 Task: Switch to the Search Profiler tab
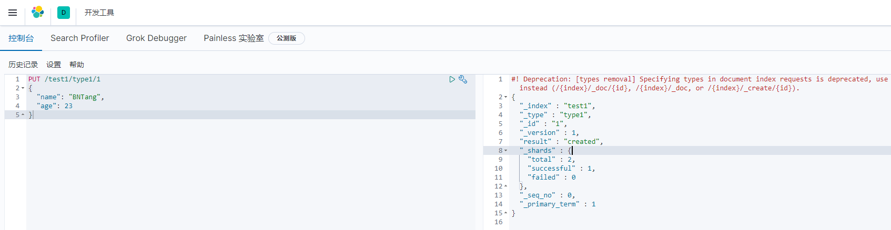point(80,38)
